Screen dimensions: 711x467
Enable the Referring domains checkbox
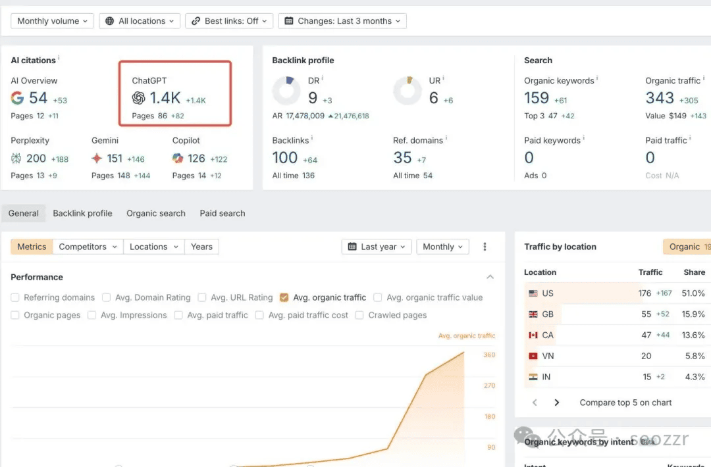(x=15, y=297)
